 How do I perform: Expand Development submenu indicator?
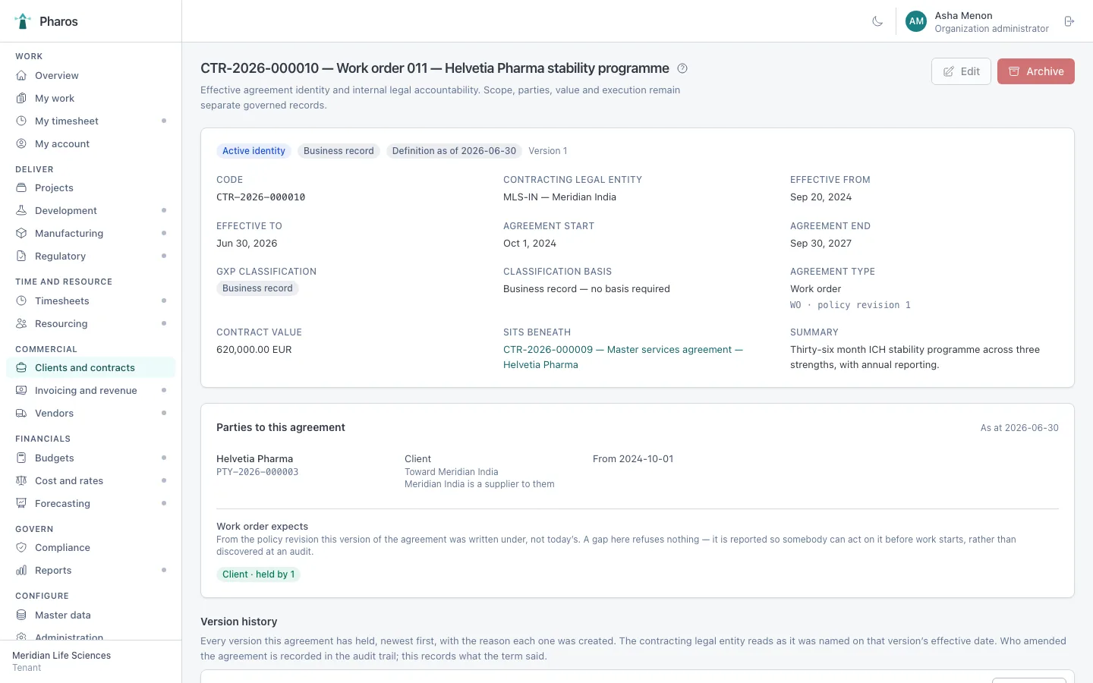pos(164,210)
